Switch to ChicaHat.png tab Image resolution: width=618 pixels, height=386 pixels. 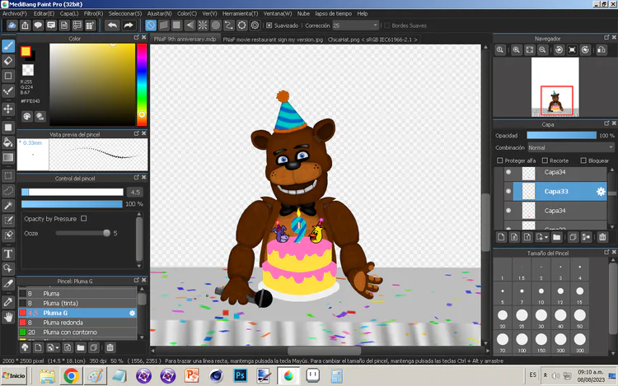click(x=372, y=40)
